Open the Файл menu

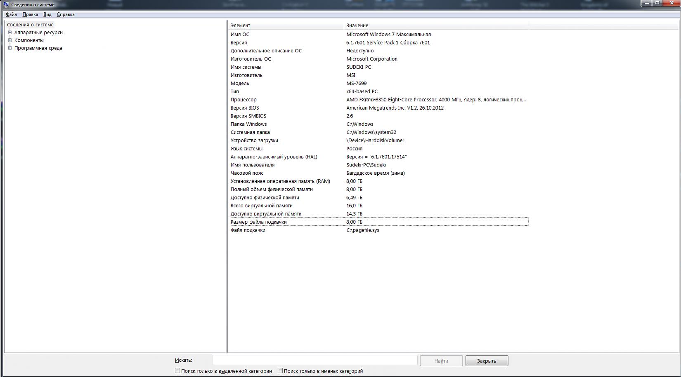[x=12, y=14]
